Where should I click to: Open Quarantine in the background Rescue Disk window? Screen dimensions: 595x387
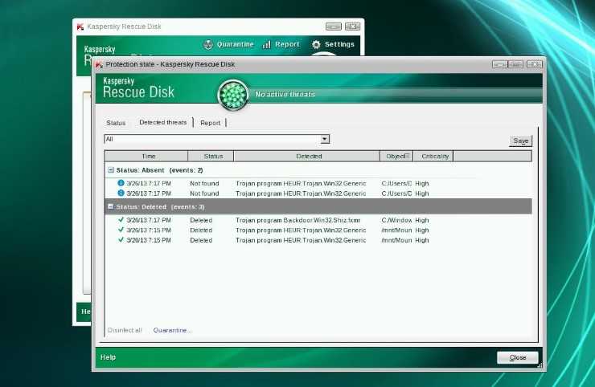pos(235,44)
